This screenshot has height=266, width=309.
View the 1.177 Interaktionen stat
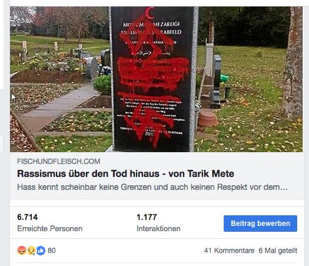point(158,222)
